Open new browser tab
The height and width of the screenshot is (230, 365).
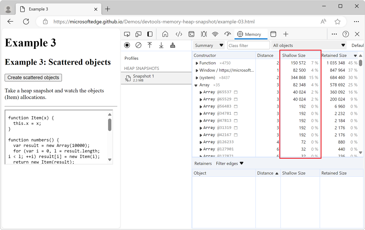tap(108, 9)
